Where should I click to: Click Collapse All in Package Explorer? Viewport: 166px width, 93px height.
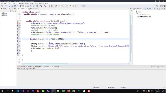(11, 11)
